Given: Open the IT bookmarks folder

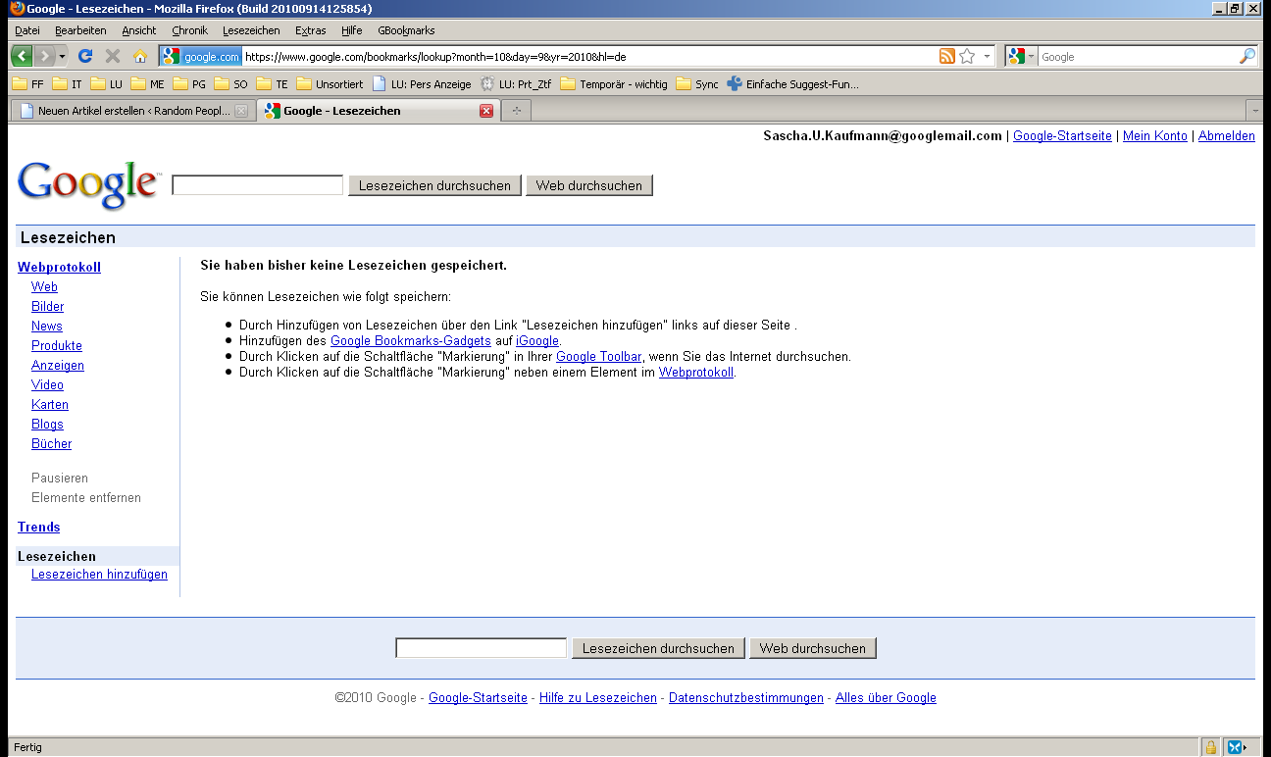Looking at the screenshot, I should pyautogui.click(x=67, y=84).
